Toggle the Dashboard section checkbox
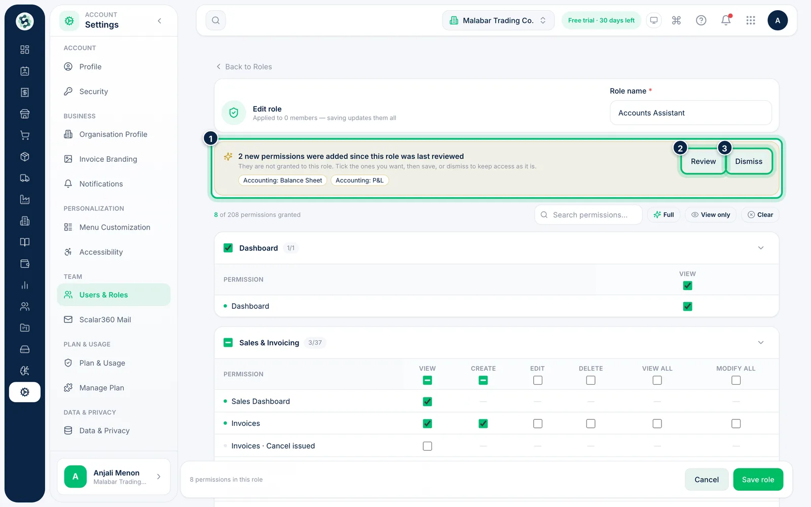Image resolution: width=811 pixels, height=507 pixels. pyautogui.click(x=228, y=248)
